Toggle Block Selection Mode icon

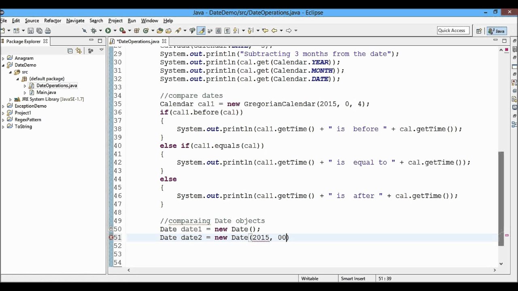coord(218,31)
